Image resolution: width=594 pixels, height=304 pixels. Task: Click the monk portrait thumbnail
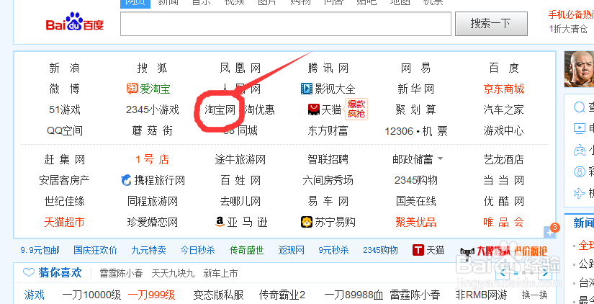pyautogui.click(x=579, y=69)
